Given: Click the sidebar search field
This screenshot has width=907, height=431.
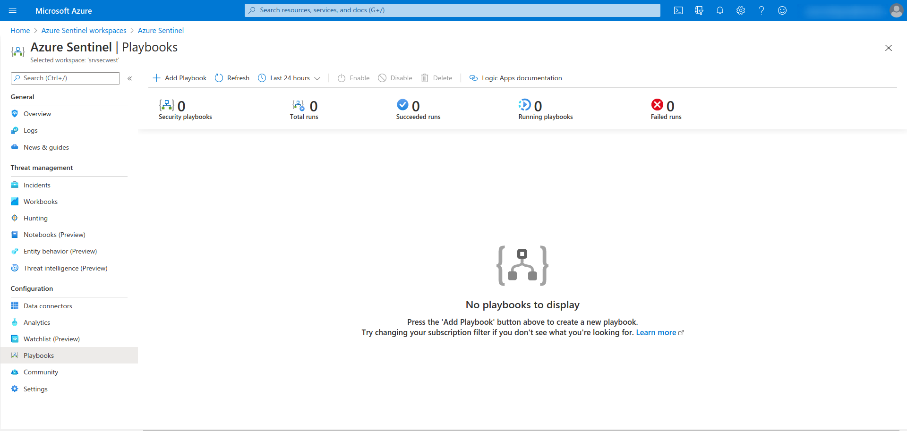Looking at the screenshot, I should tap(66, 78).
